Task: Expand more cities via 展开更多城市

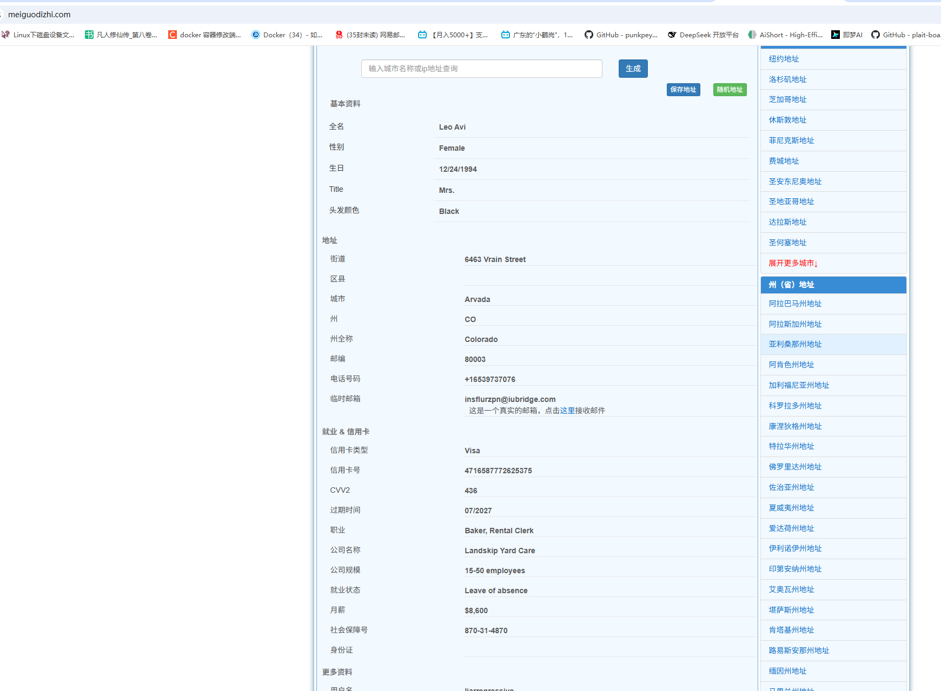Action: [x=793, y=263]
